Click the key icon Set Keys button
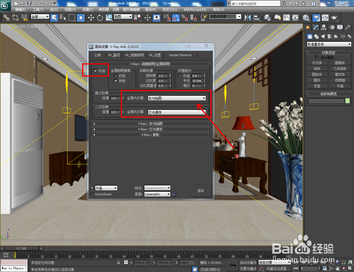 (233, 265)
